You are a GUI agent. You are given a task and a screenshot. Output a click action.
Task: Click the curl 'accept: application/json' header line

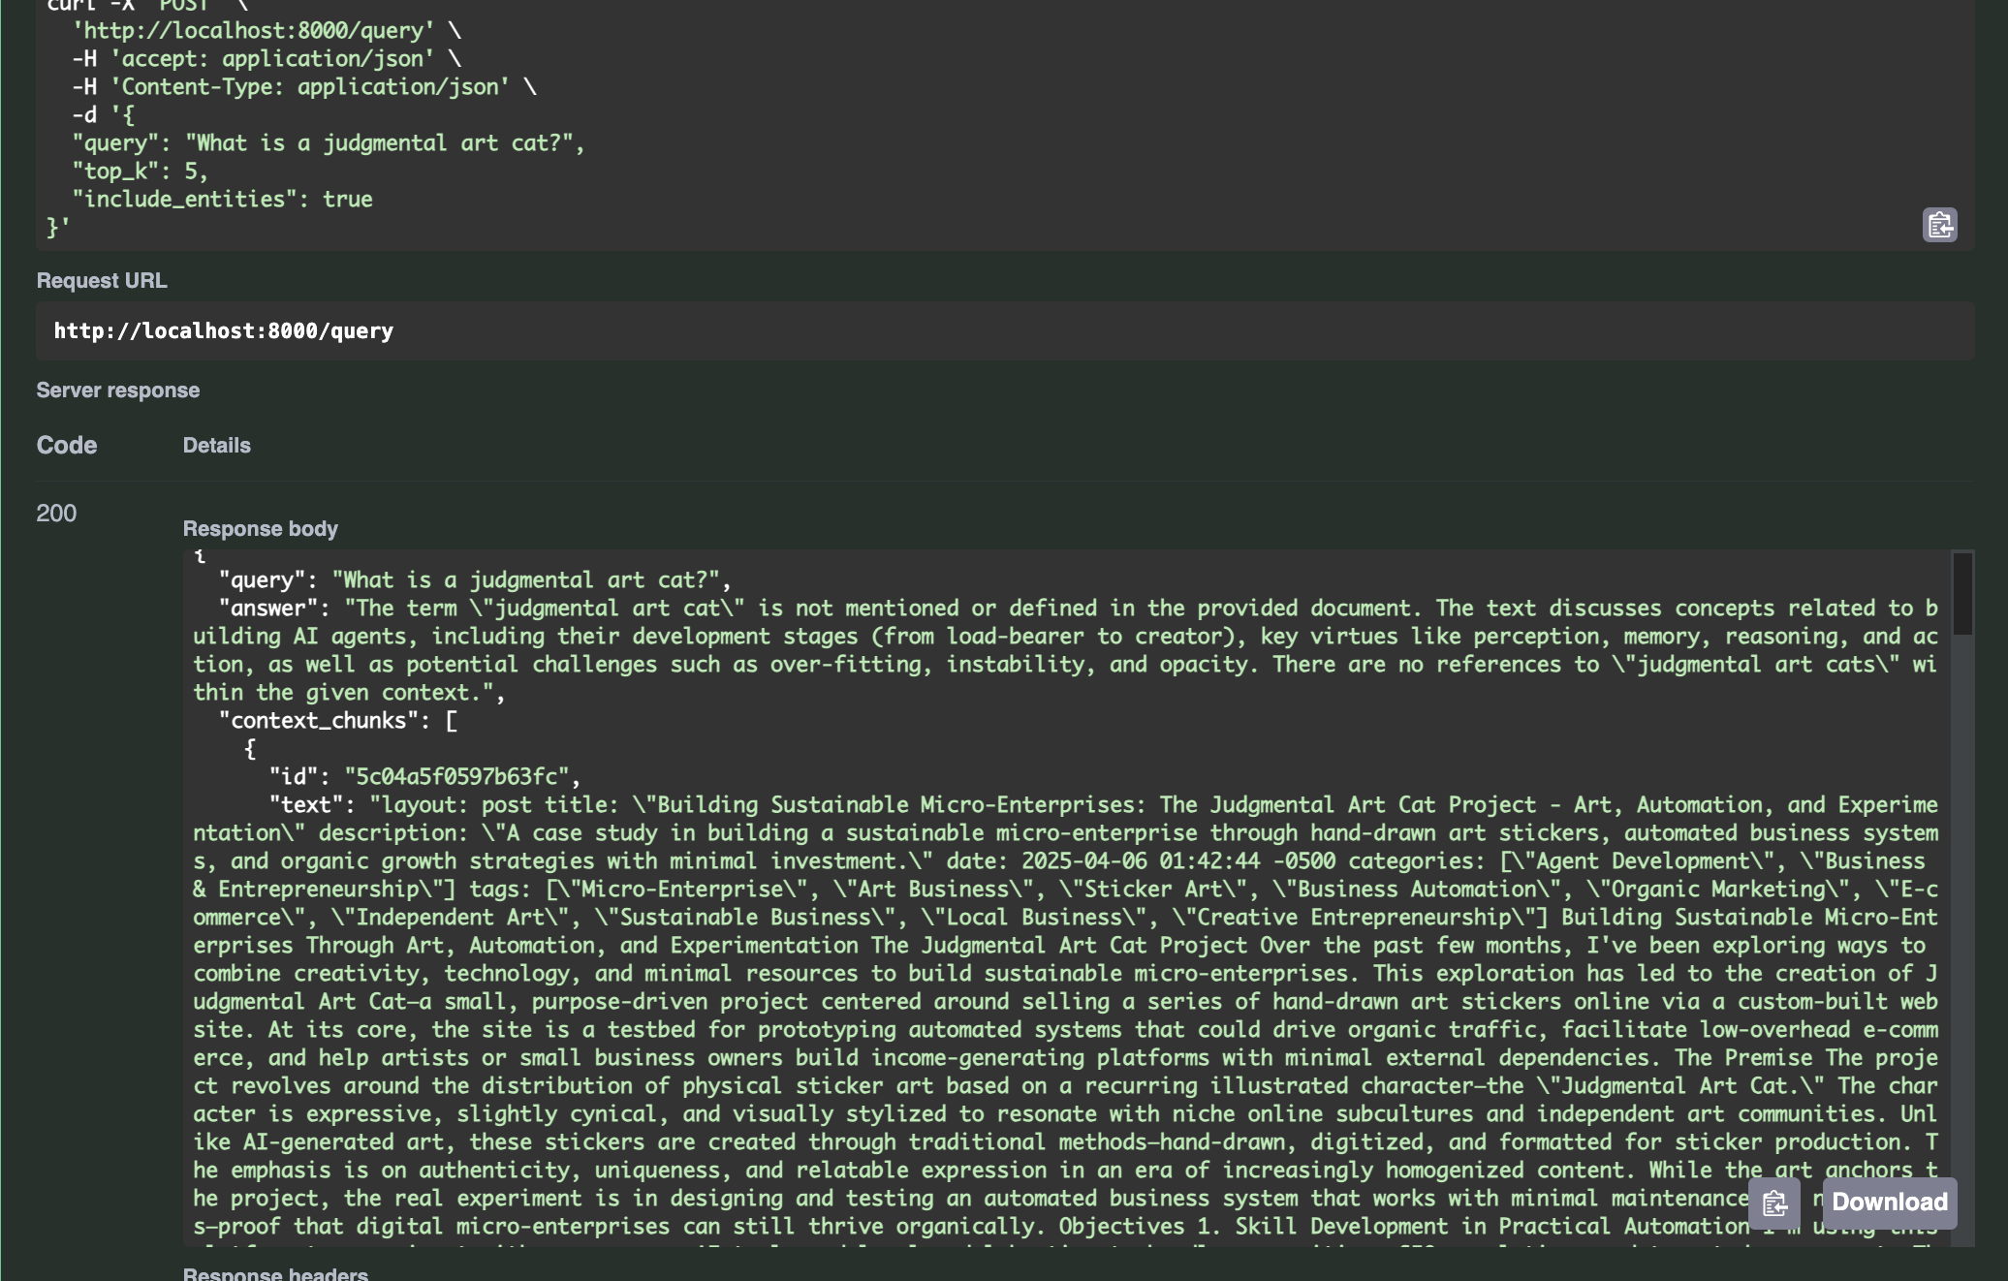(266, 59)
